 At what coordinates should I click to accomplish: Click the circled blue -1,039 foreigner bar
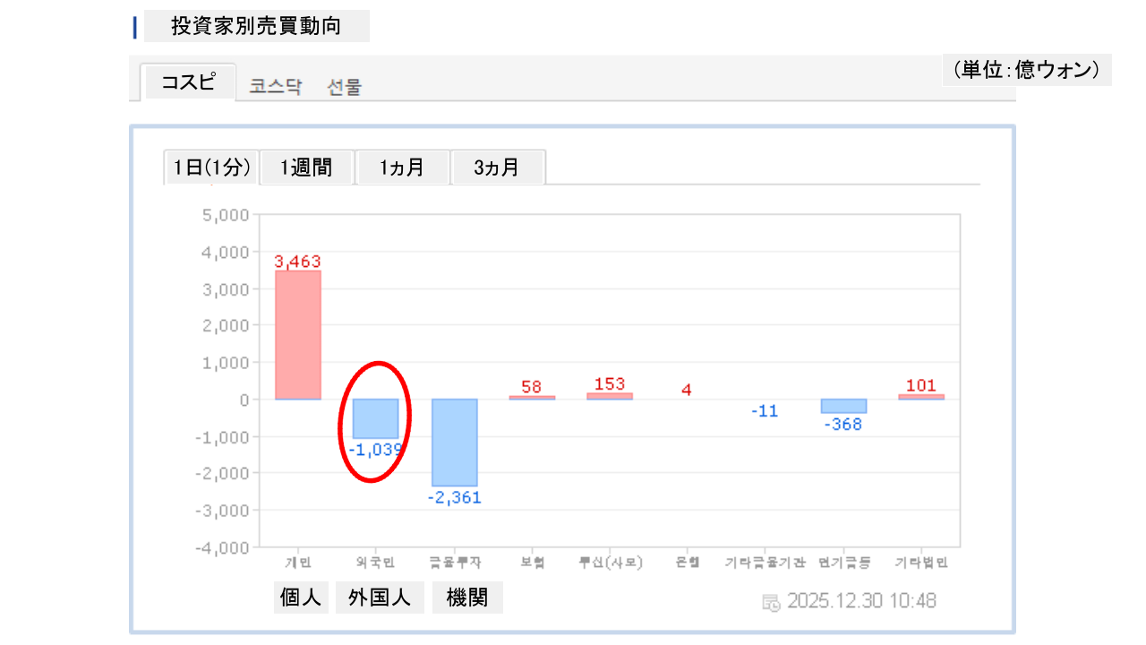tap(375, 418)
